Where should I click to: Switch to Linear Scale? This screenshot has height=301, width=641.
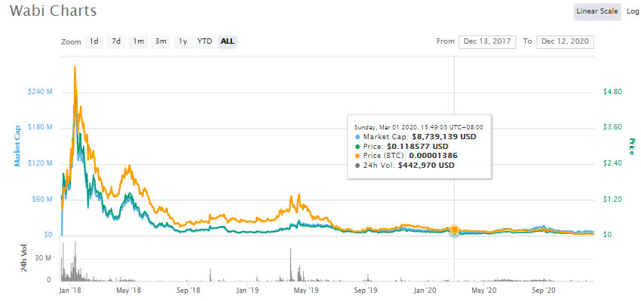tap(597, 11)
